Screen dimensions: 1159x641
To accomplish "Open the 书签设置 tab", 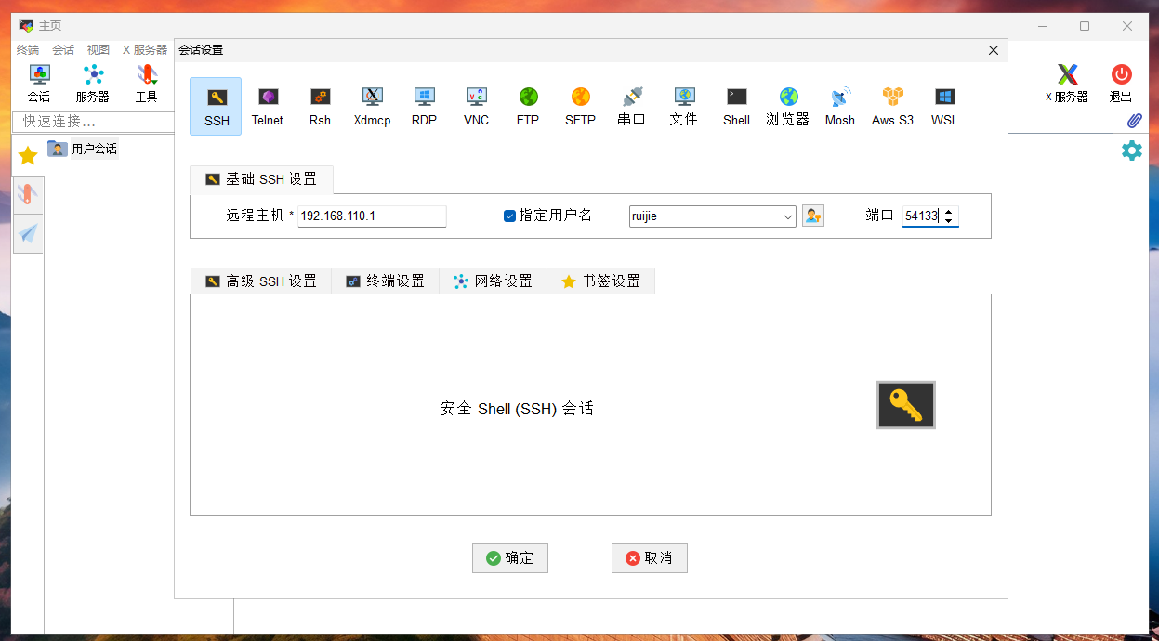I will 600,281.
